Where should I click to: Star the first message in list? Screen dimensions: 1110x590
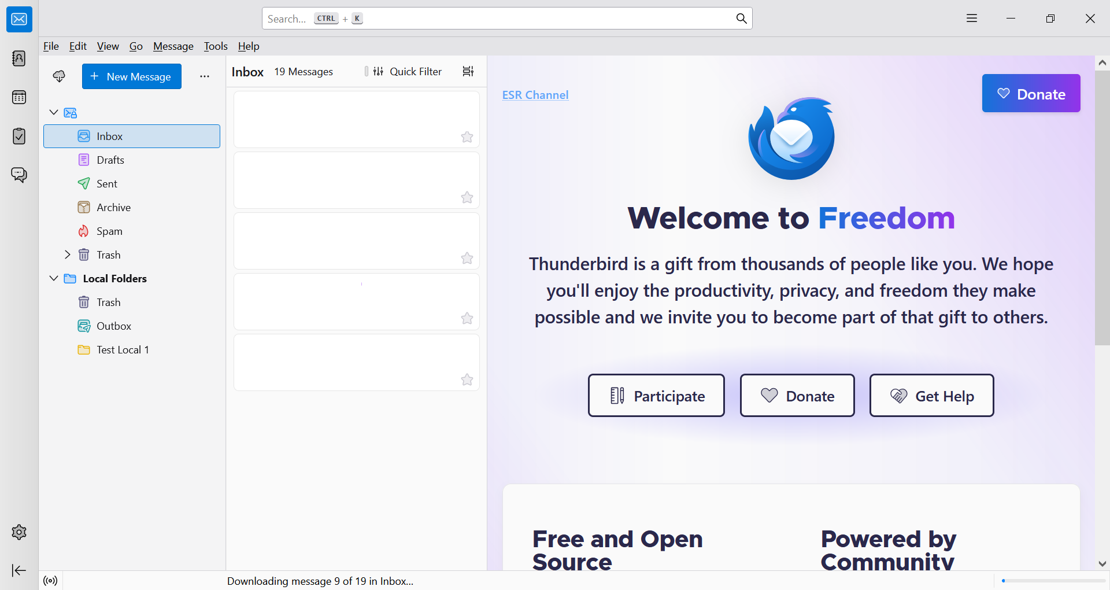pos(467,137)
